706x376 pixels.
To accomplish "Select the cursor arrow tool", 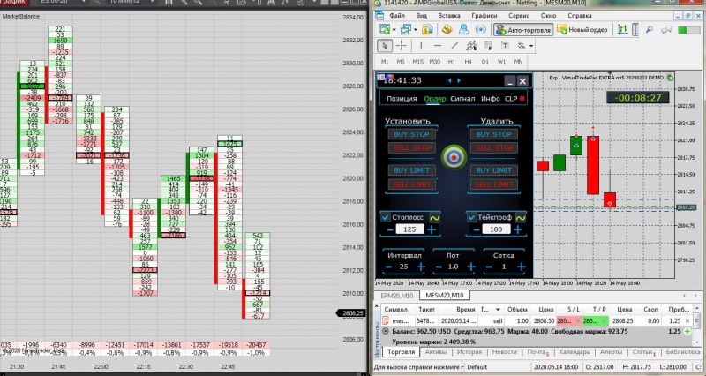I will pyautogui.click(x=384, y=46).
